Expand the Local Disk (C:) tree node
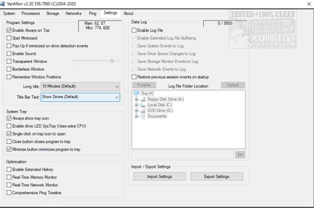The height and width of the screenshot is (208, 314). pos(136,105)
